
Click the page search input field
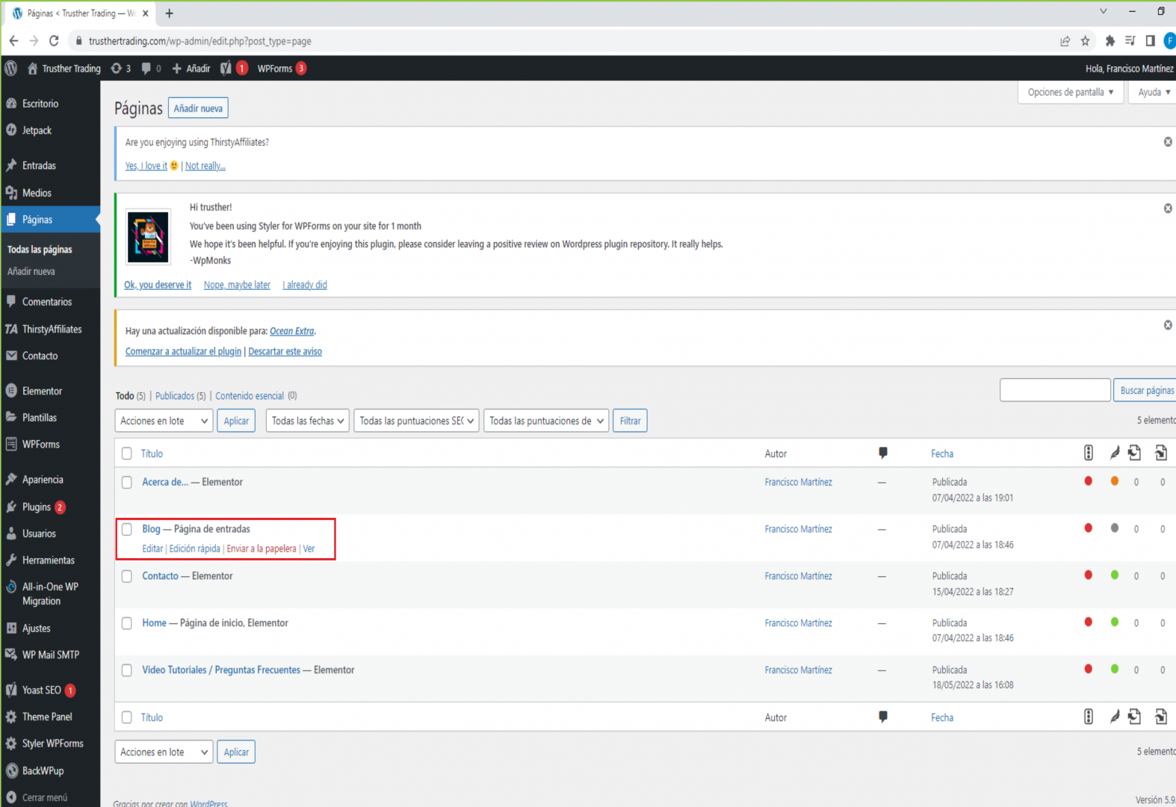tap(1055, 390)
